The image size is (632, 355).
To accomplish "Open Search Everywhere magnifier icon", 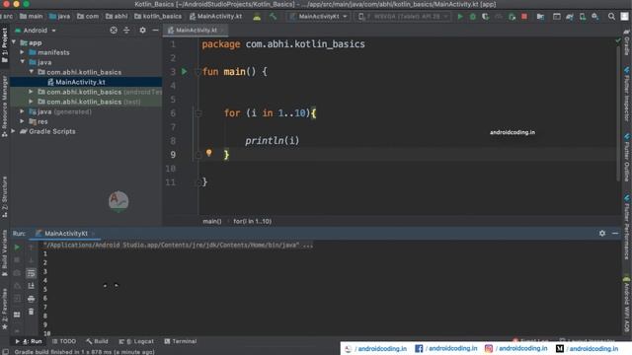I will click(x=611, y=17).
